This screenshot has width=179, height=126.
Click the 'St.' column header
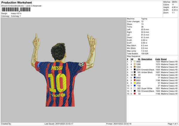tap(139, 59)
